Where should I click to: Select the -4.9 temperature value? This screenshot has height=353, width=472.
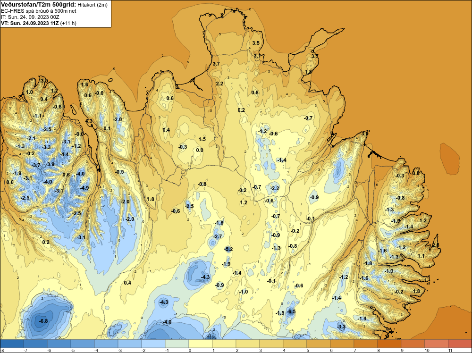pos(84,188)
